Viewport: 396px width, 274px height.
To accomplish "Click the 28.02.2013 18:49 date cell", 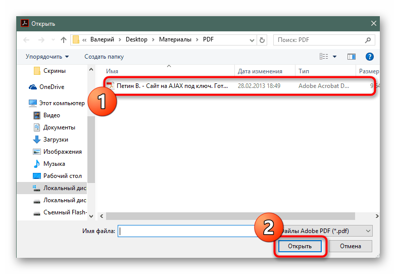I will pos(259,86).
